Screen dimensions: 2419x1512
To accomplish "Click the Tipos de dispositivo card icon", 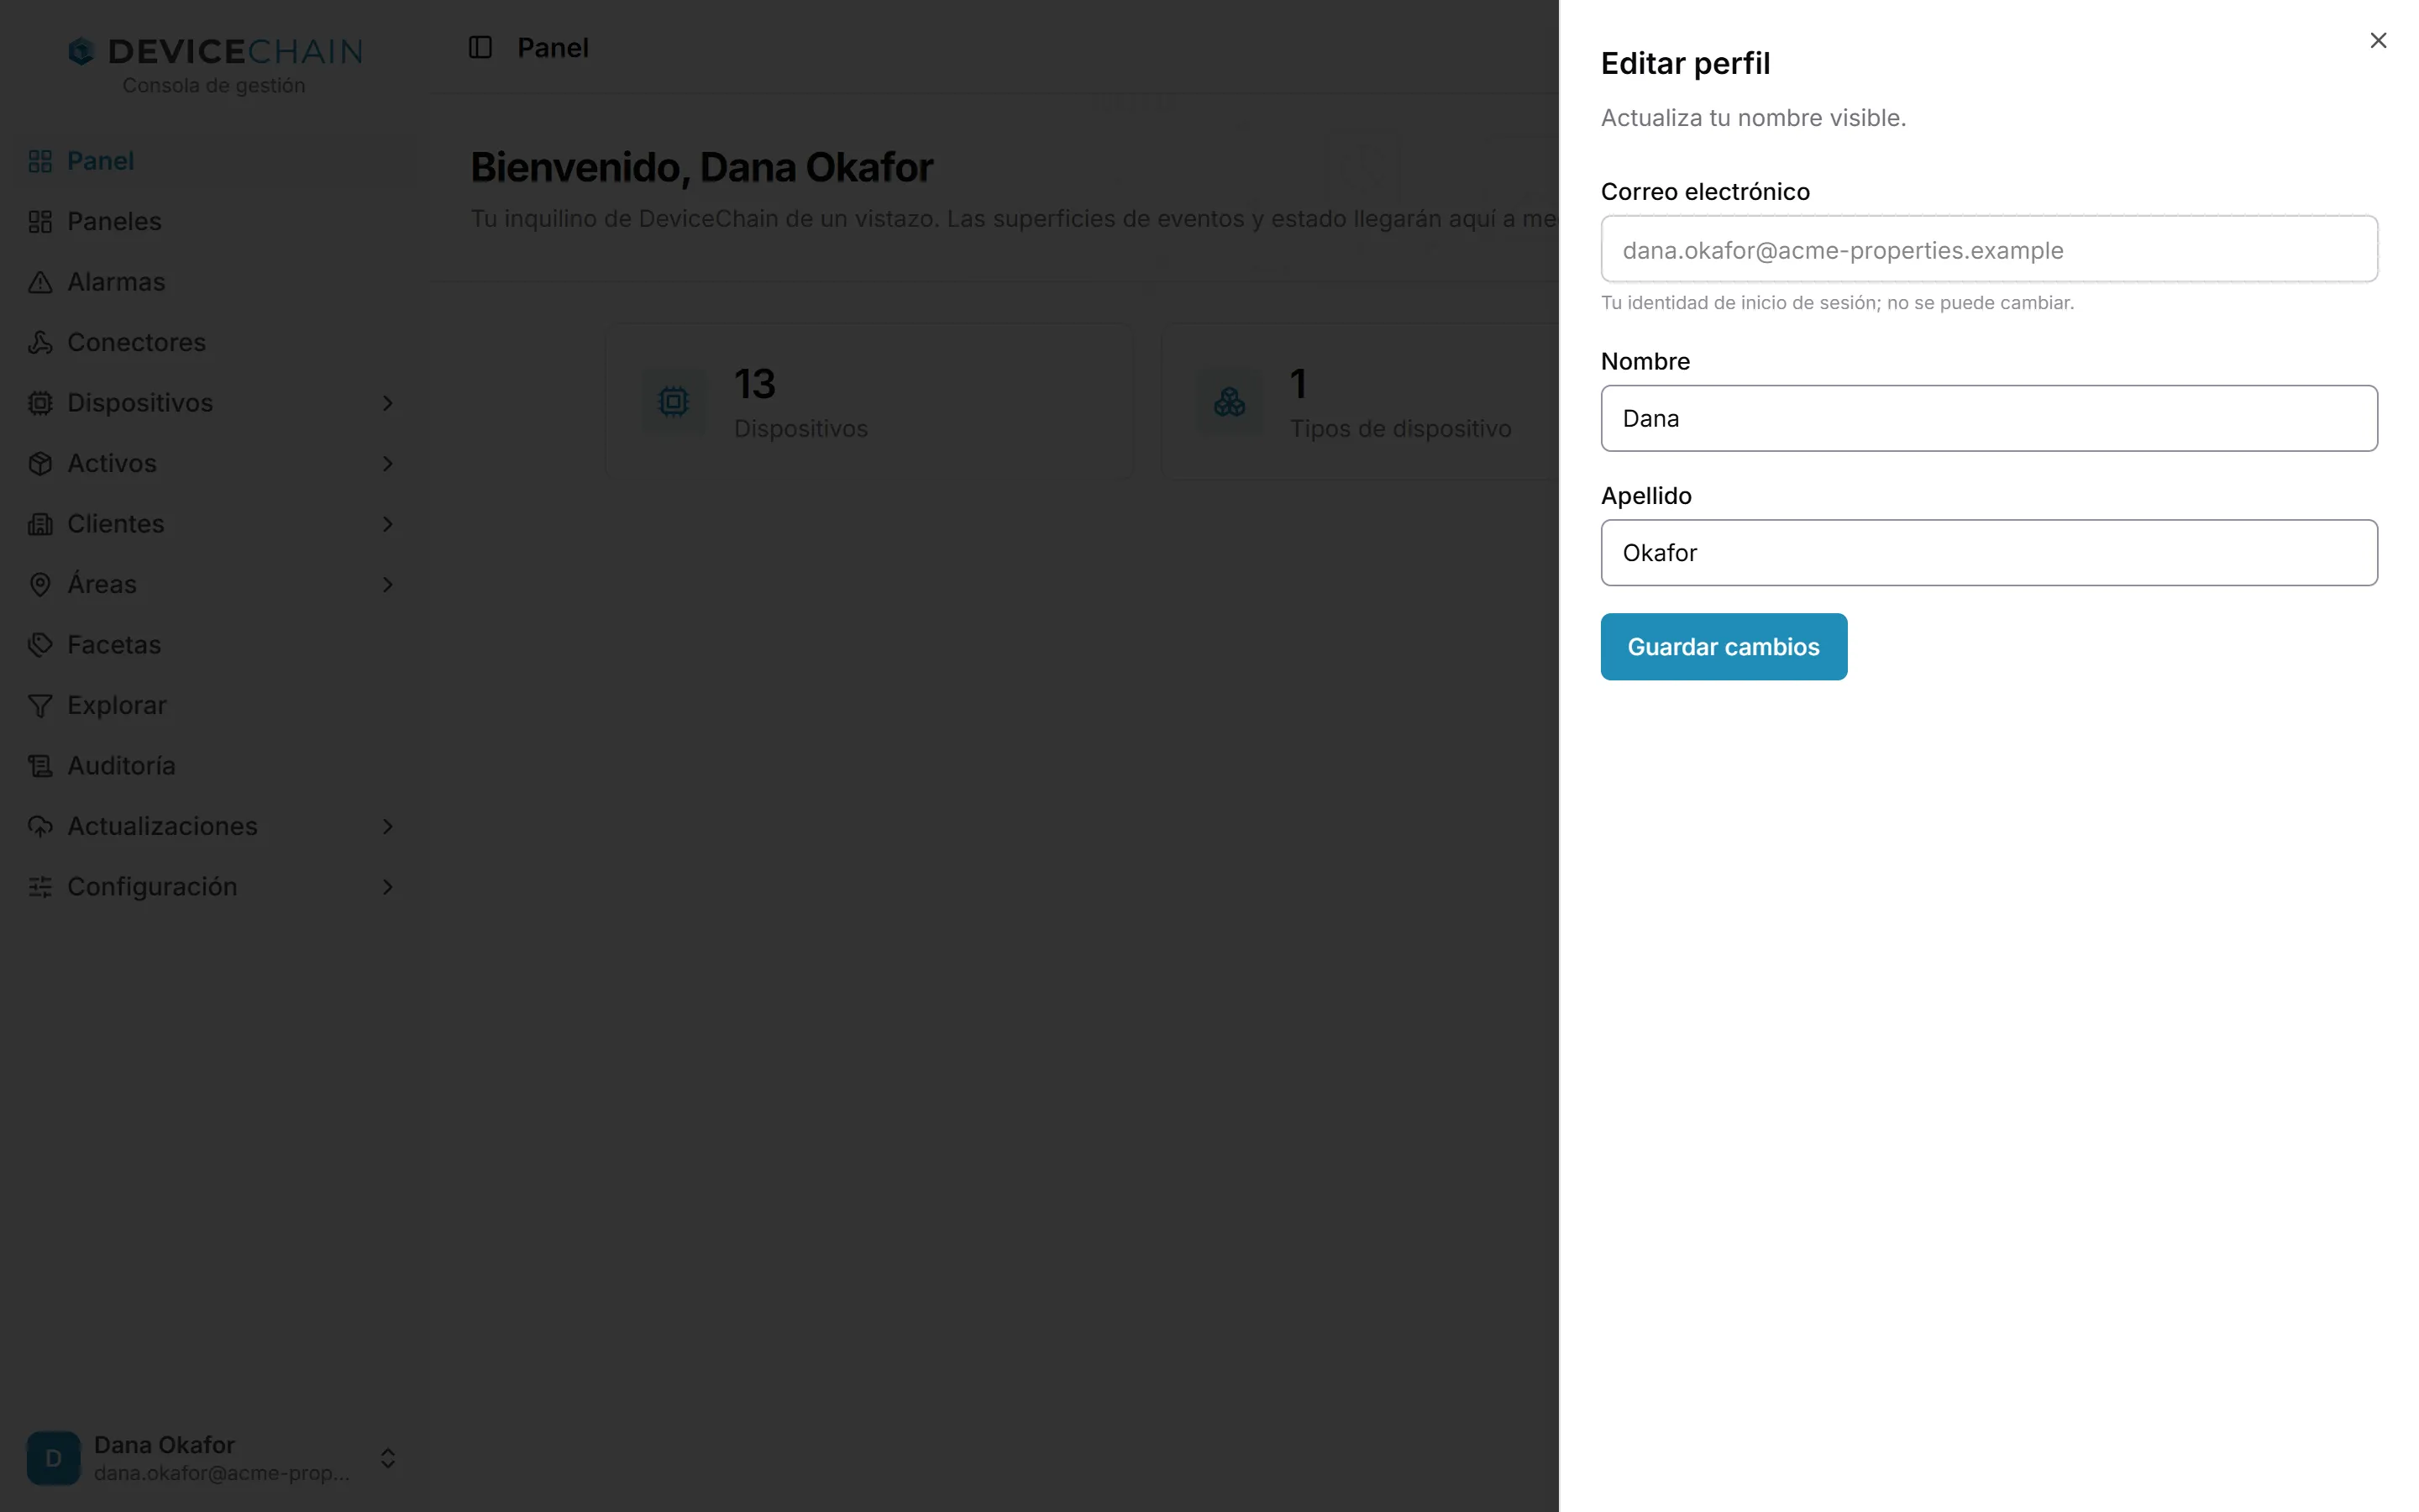I will 1230,401.
